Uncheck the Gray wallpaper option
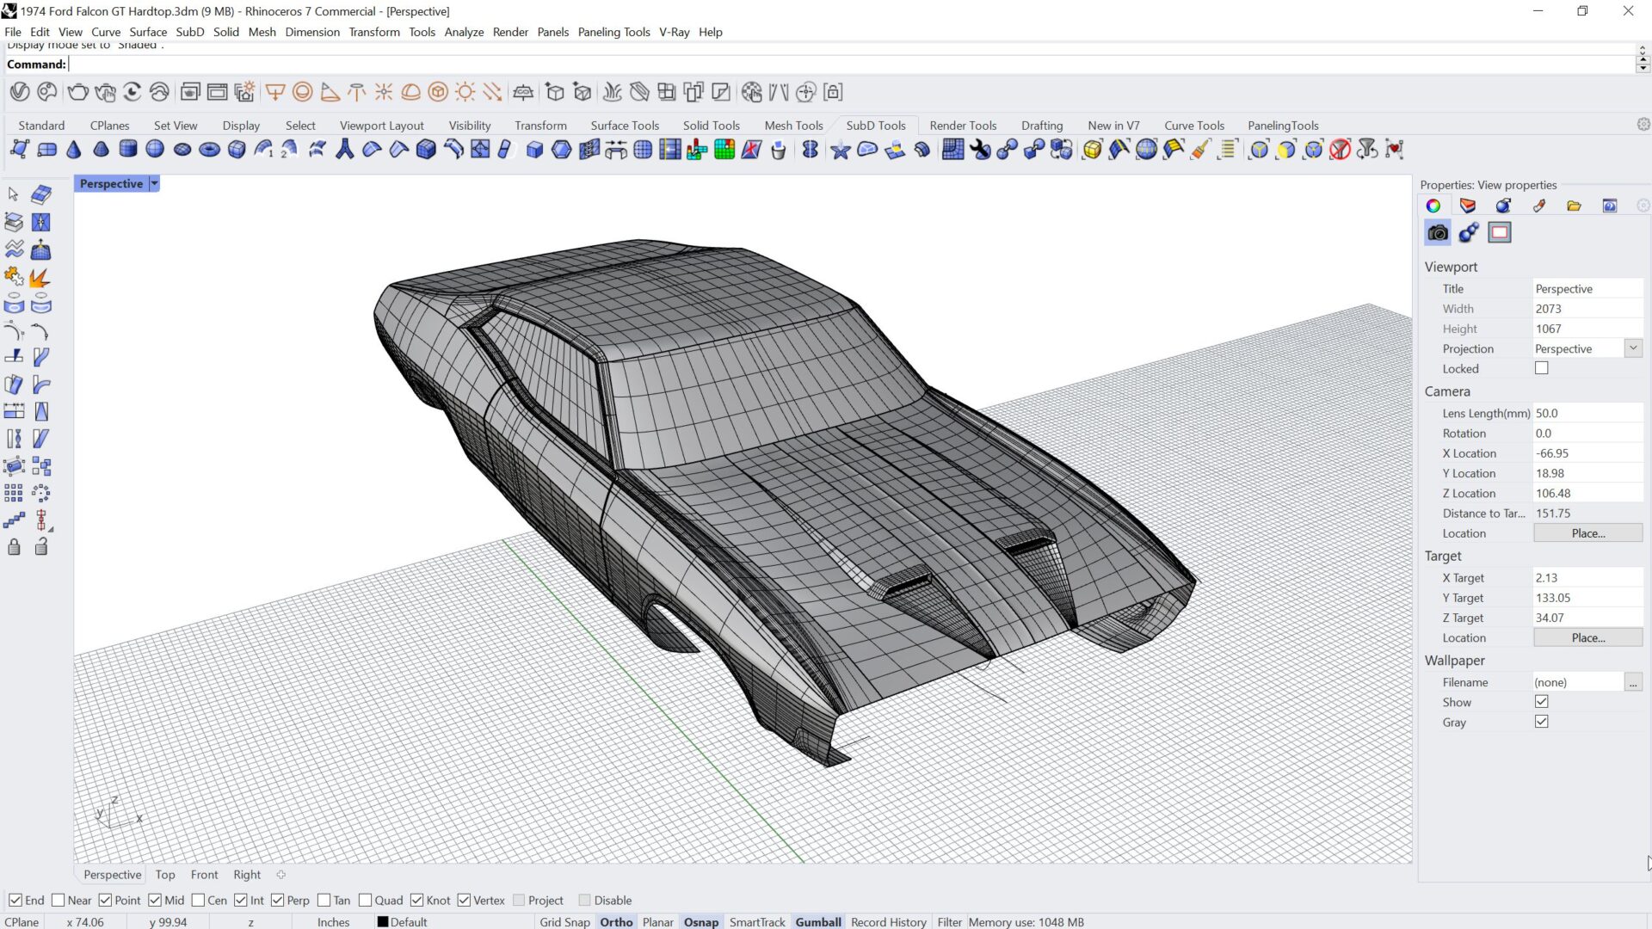 1541,722
